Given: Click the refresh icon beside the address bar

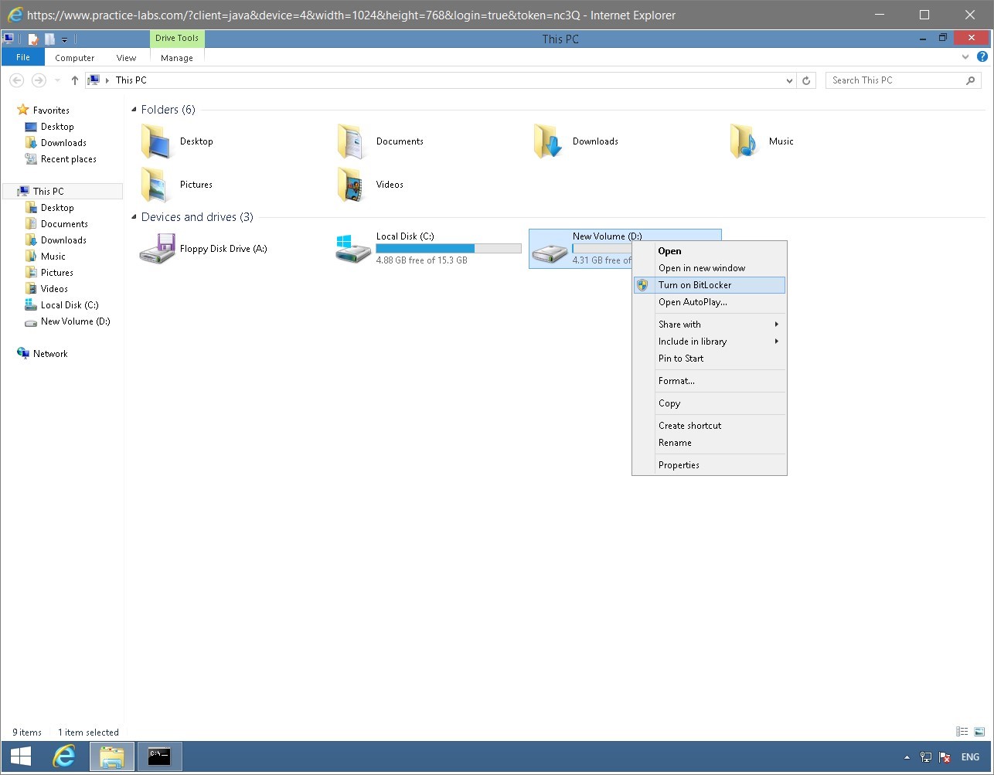Looking at the screenshot, I should click(x=806, y=80).
